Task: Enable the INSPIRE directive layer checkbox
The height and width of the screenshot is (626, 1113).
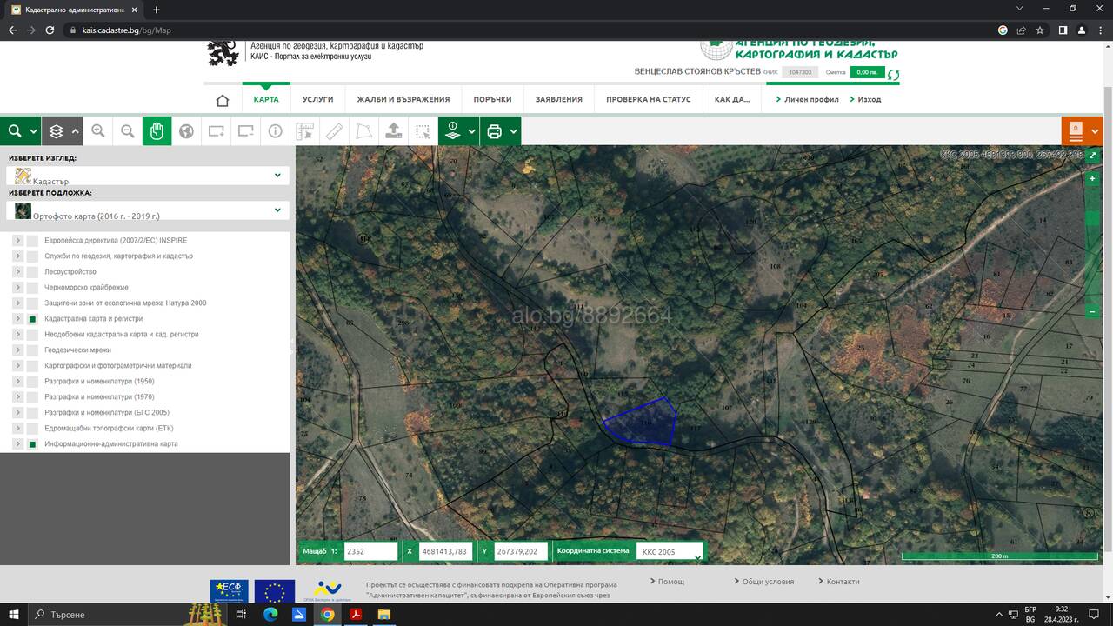Action: point(32,241)
